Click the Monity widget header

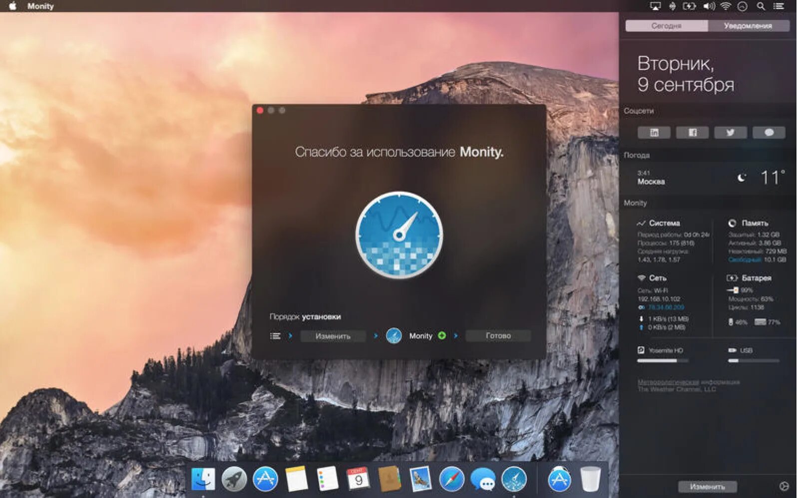tap(635, 203)
